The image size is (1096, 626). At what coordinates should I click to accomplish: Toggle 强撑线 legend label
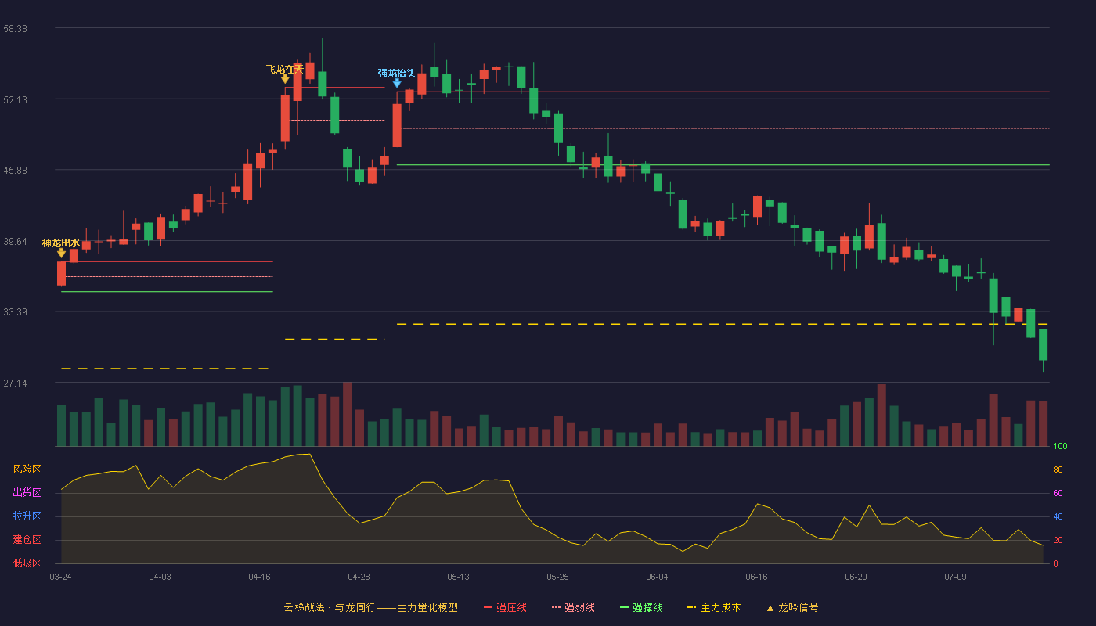point(647,607)
